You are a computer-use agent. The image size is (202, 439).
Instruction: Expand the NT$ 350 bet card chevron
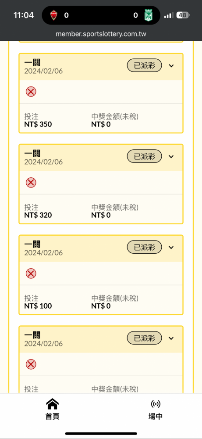point(171,66)
